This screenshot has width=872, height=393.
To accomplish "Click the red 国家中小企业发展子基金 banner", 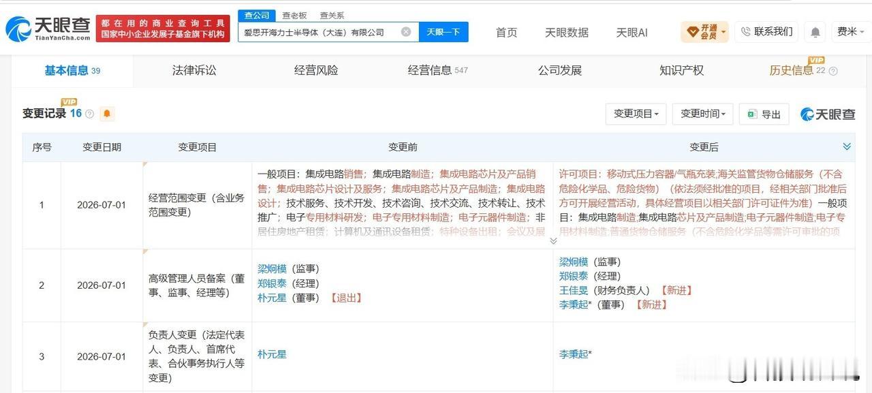I will coord(163,28).
